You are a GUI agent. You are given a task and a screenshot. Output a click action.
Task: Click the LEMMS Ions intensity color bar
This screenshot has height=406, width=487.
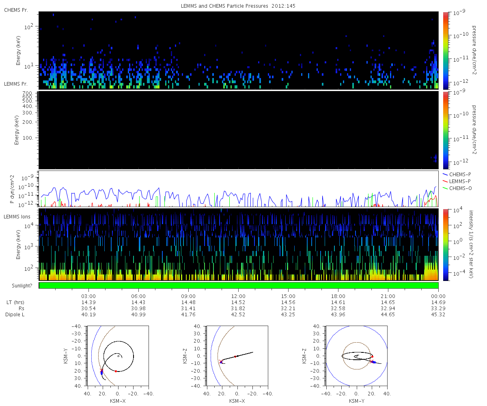tap(446, 244)
